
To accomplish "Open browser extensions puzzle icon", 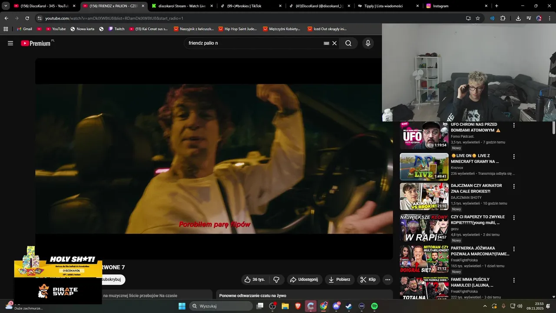I will [x=503, y=18].
